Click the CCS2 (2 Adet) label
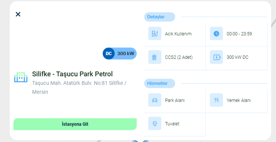276x142 pixels. (179, 57)
